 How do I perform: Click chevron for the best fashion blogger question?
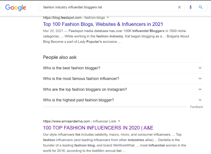200,68
